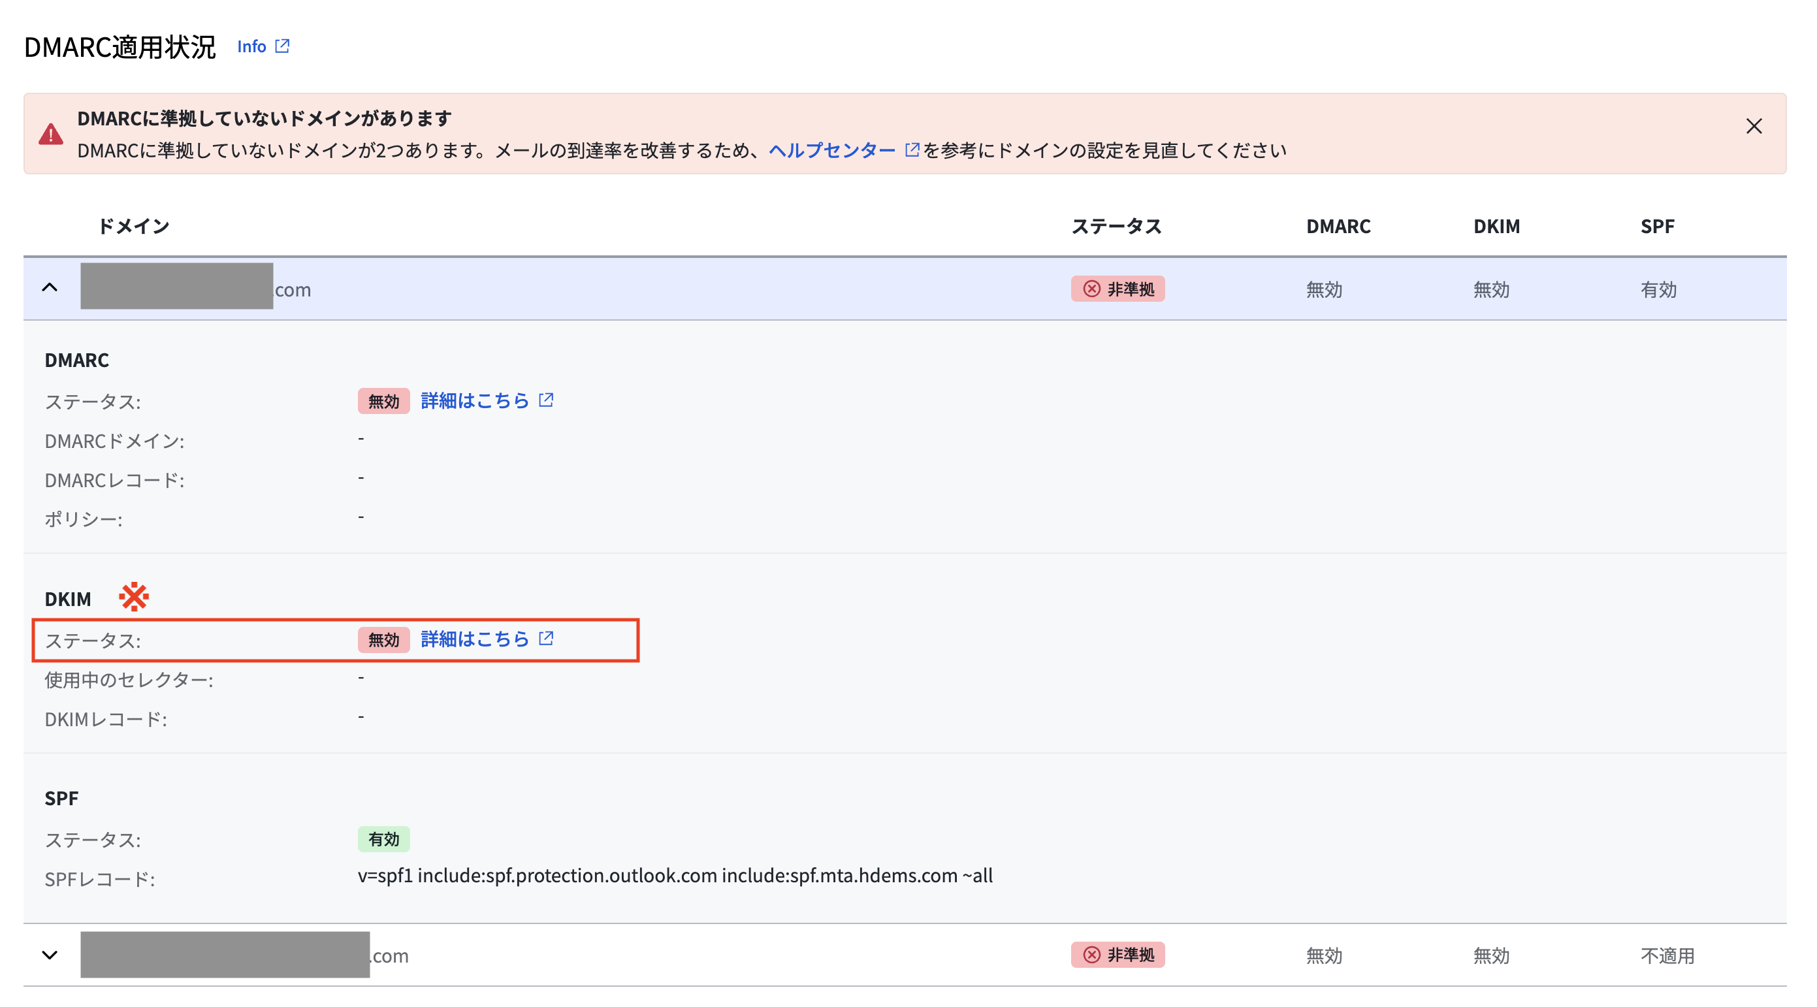Click 有効 SPF cell in first domain row
This screenshot has width=1817, height=1007.
(1658, 289)
